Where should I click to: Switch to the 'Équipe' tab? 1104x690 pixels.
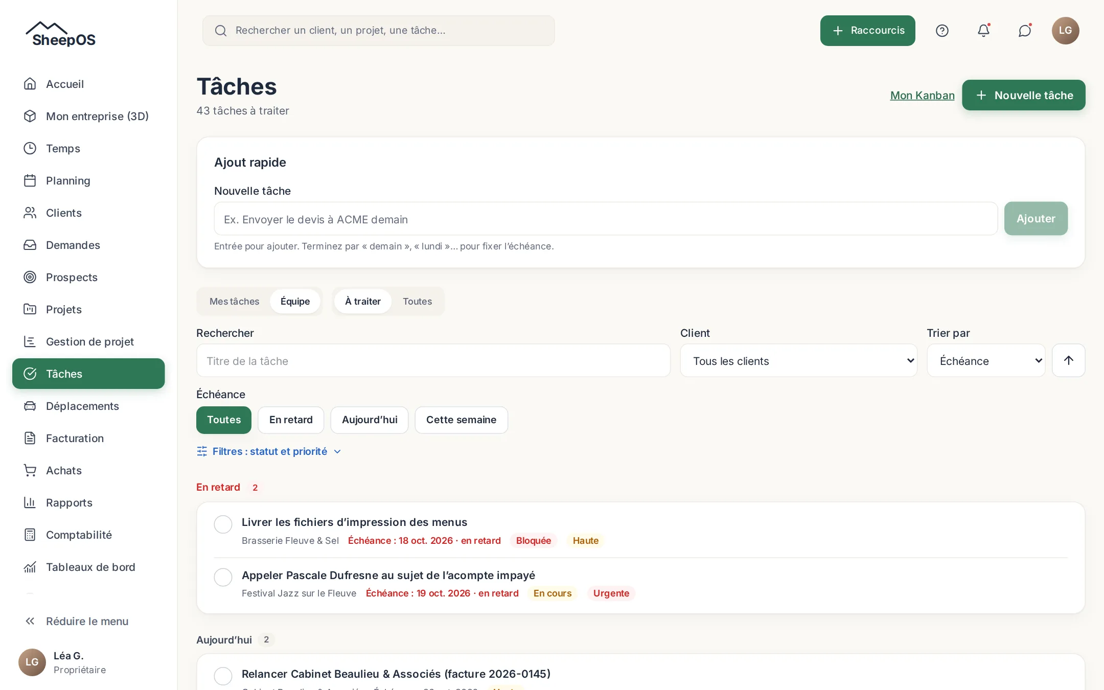(x=295, y=301)
